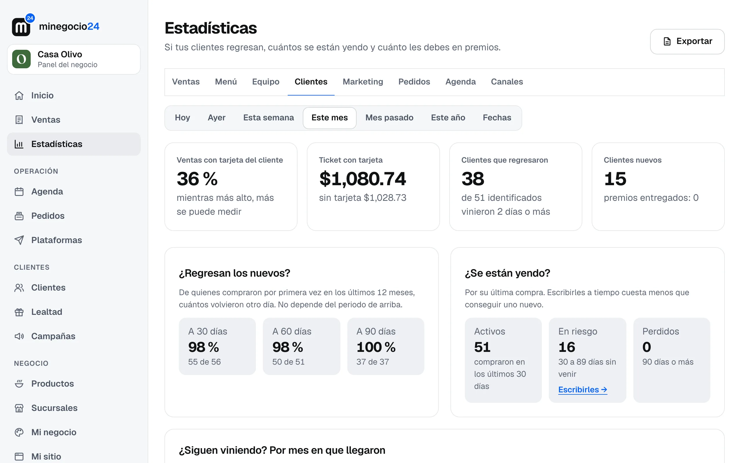Image resolution: width=741 pixels, height=463 pixels.
Task: Switch to the Pedidos statistics tab
Action: [414, 82]
